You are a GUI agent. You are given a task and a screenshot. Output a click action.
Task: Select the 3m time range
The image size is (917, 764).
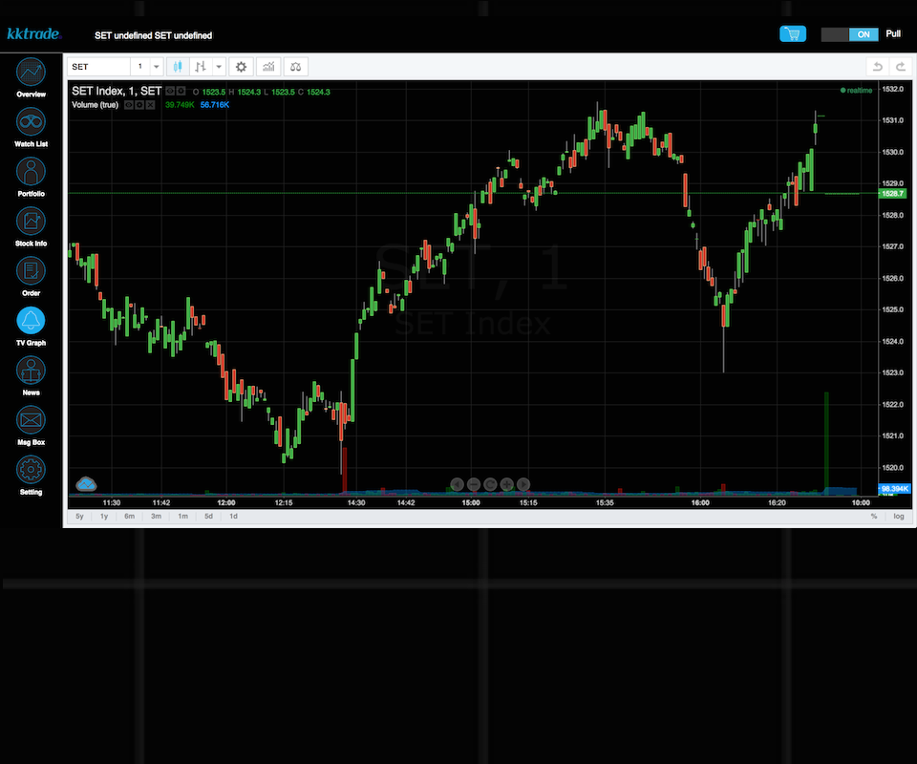[x=156, y=516]
